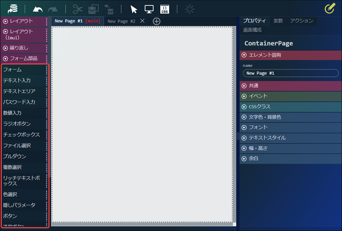Image resolution: width=342 pixels, height=231 pixels.
Task: Expand the 余白 property group
Action: pyautogui.click(x=290, y=159)
